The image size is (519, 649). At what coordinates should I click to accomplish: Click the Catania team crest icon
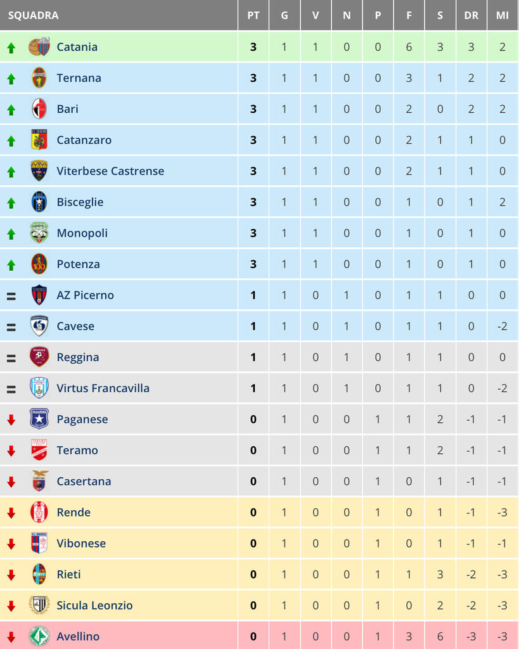pyautogui.click(x=39, y=47)
